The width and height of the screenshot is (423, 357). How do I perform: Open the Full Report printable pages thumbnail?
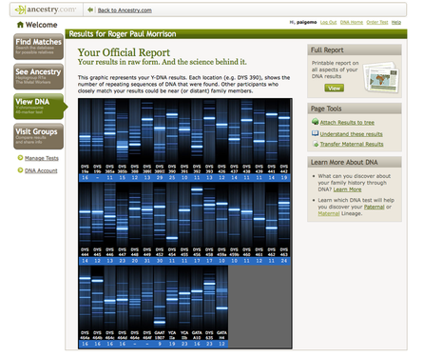380,76
